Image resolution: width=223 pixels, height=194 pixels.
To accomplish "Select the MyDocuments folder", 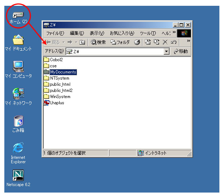I will (60, 72).
